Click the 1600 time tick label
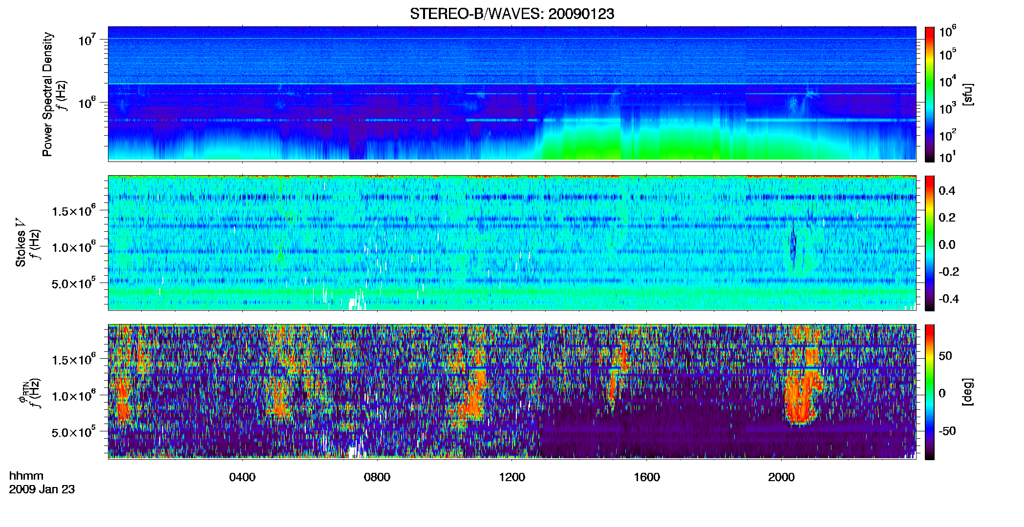The height and width of the screenshot is (527, 1024). tap(647, 477)
